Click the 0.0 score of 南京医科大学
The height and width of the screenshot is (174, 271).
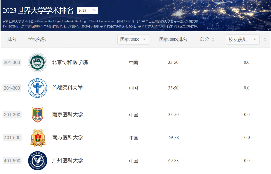(247, 115)
